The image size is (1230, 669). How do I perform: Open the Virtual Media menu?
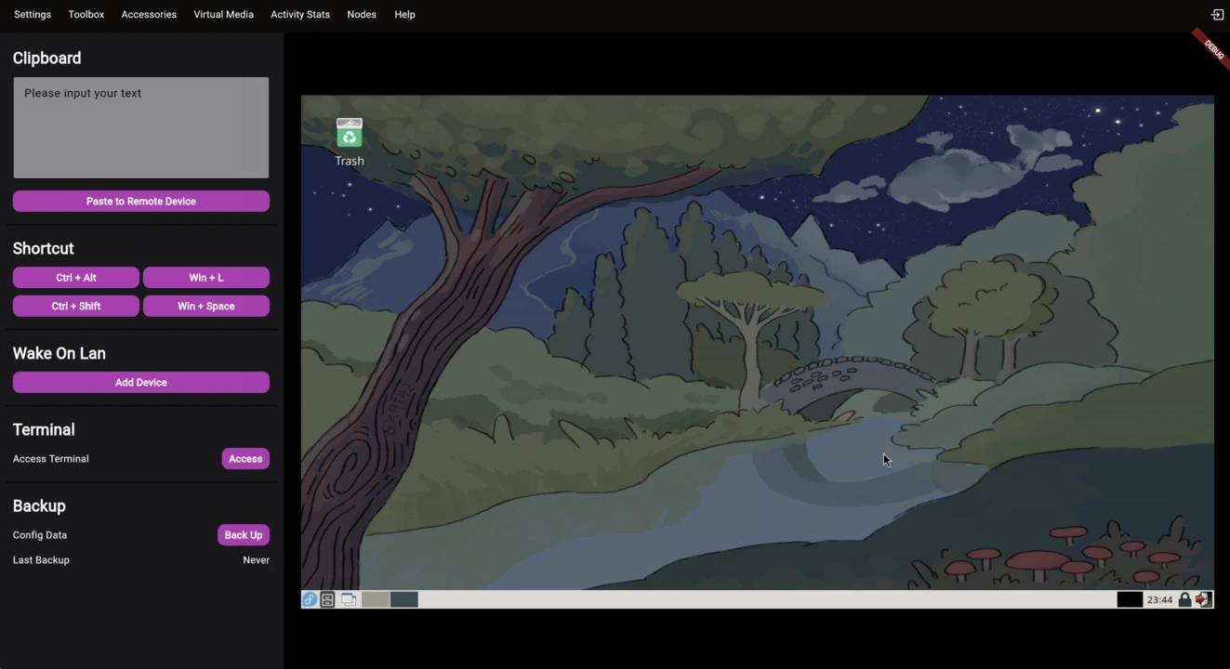[223, 15]
